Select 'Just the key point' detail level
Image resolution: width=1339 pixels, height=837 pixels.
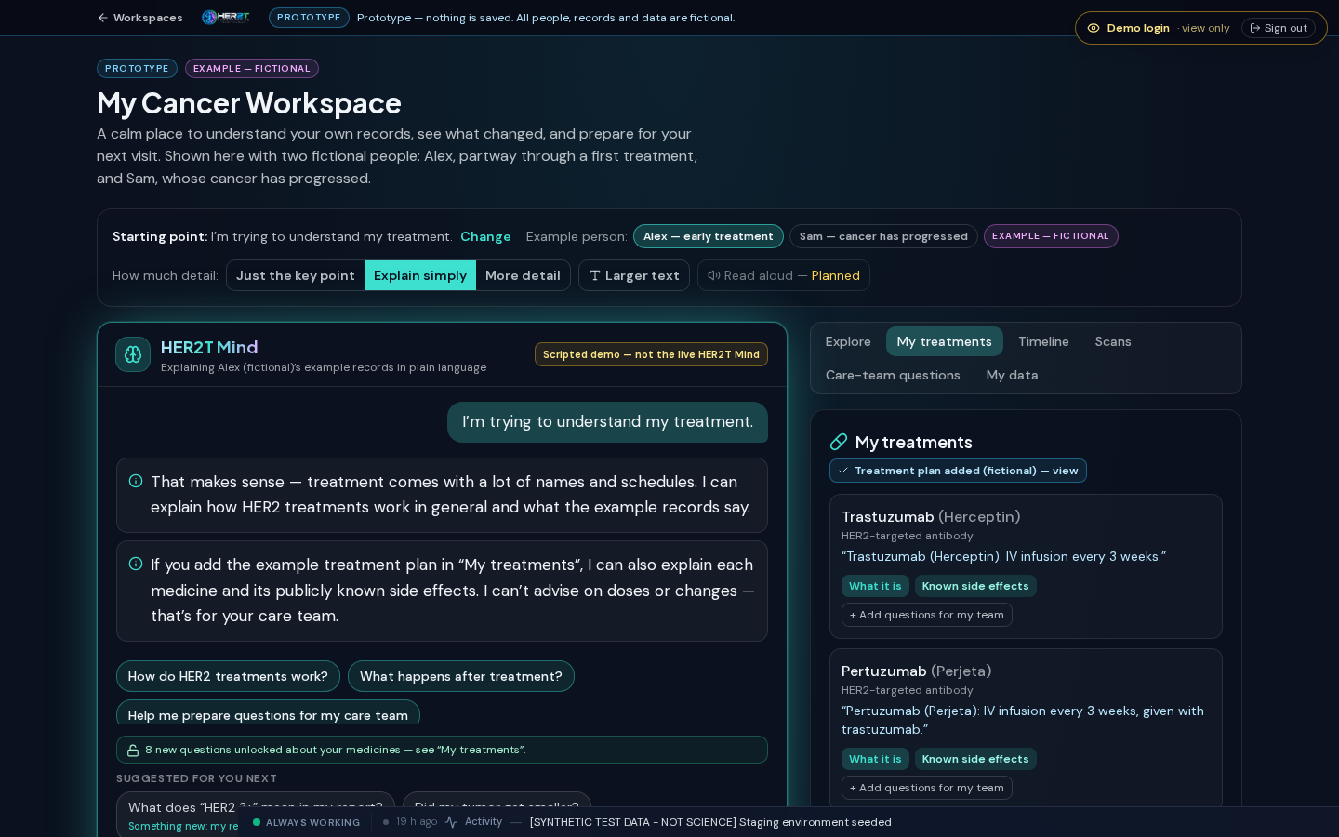[x=296, y=275]
